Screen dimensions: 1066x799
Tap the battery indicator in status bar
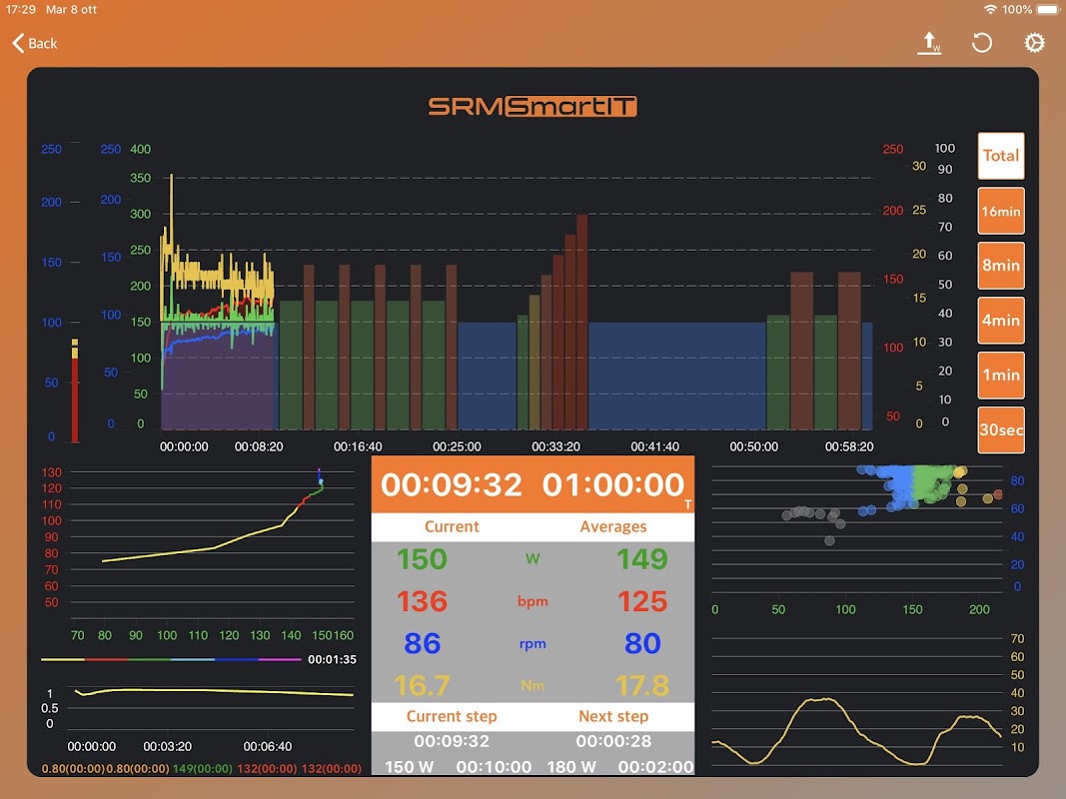coord(1046,10)
